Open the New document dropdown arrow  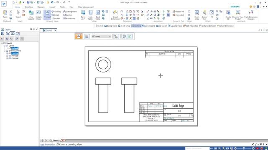pos(16,2)
